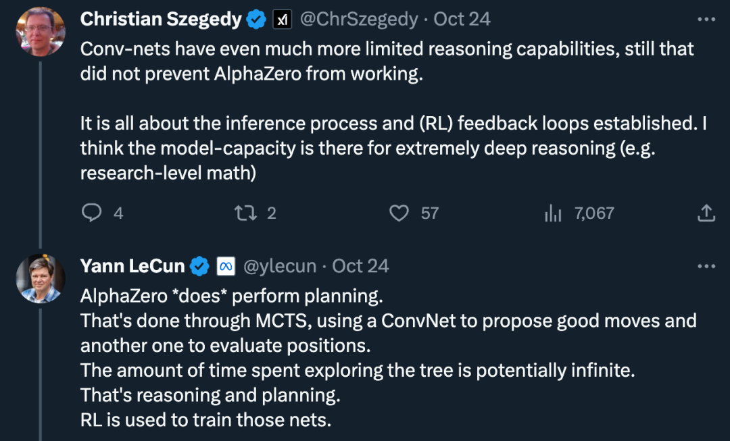Screen dimensions: 730x441
Task: Like Christian Szegedy's tweet with the heart icon
Action: 399,213
